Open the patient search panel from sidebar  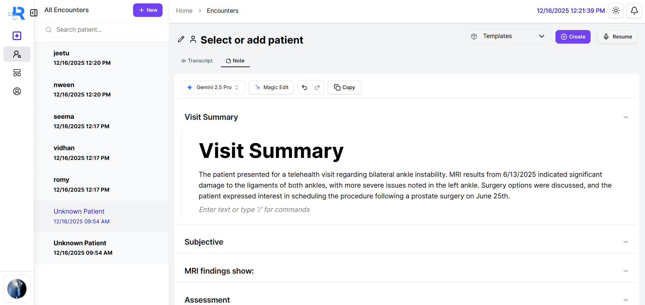pos(17,54)
